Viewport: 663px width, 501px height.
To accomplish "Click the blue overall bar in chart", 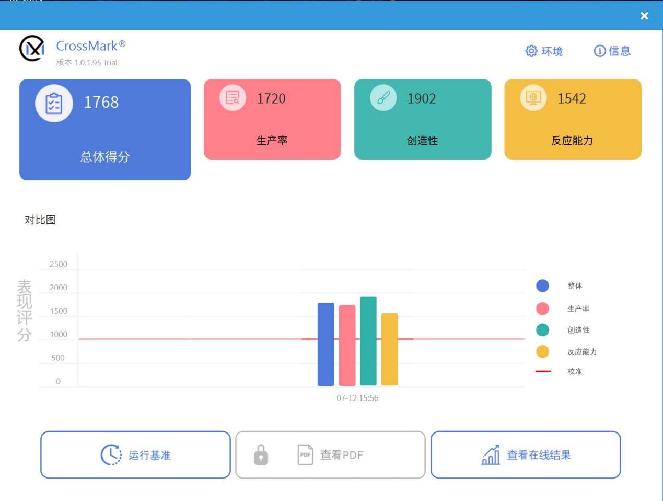I will pyautogui.click(x=325, y=344).
